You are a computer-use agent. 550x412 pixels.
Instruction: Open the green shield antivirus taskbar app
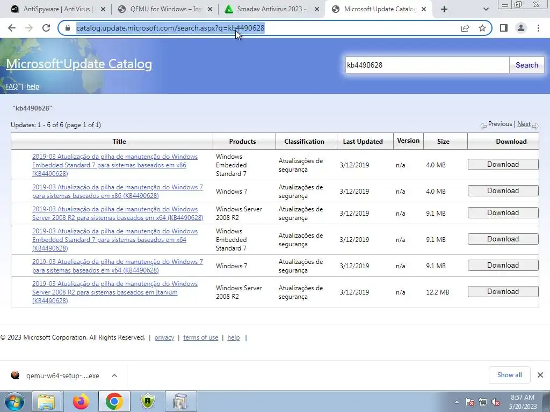(x=148, y=401)
